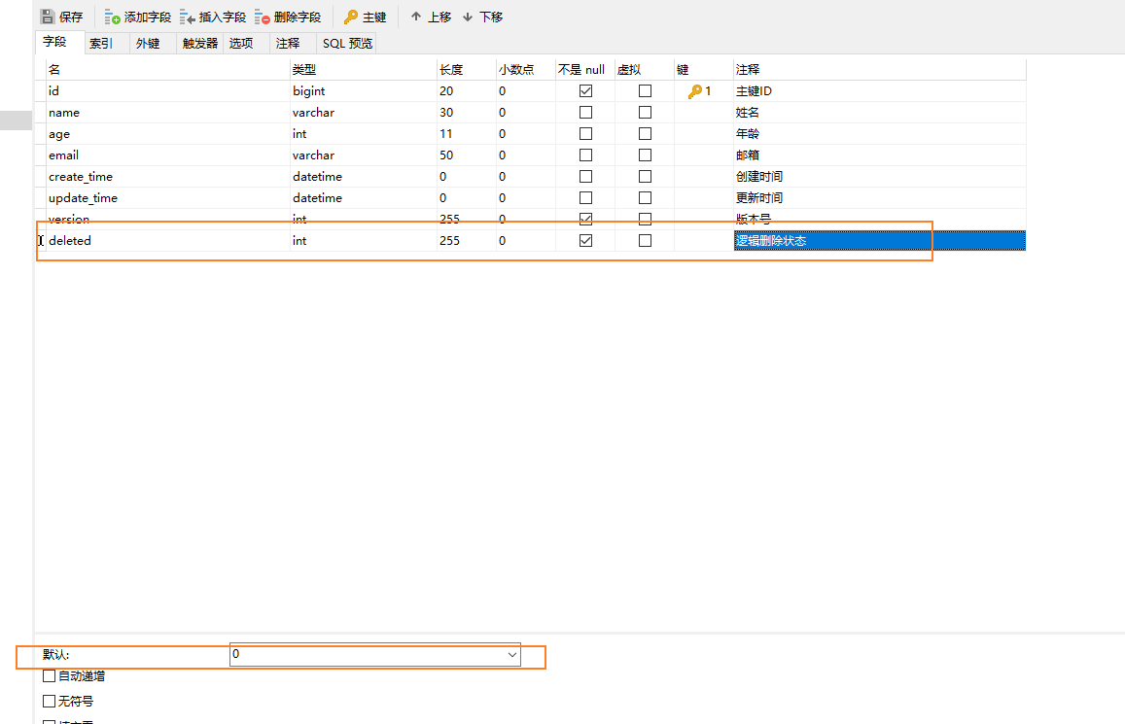Toggle Not Null for update_time field

585,198
